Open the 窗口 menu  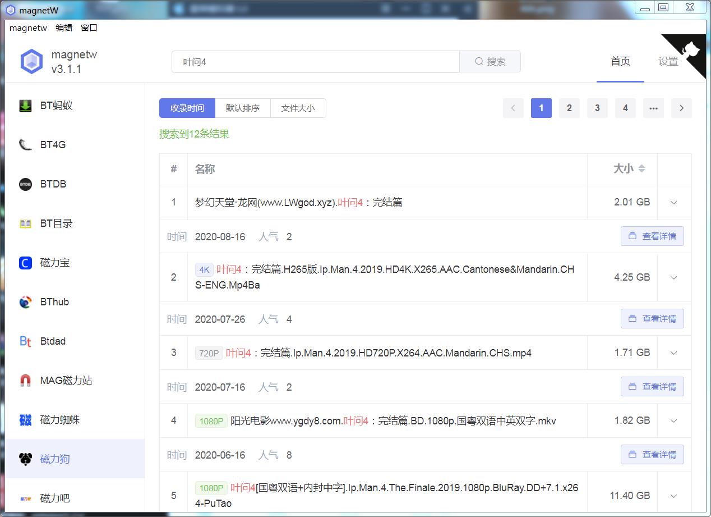click(89, 28)
